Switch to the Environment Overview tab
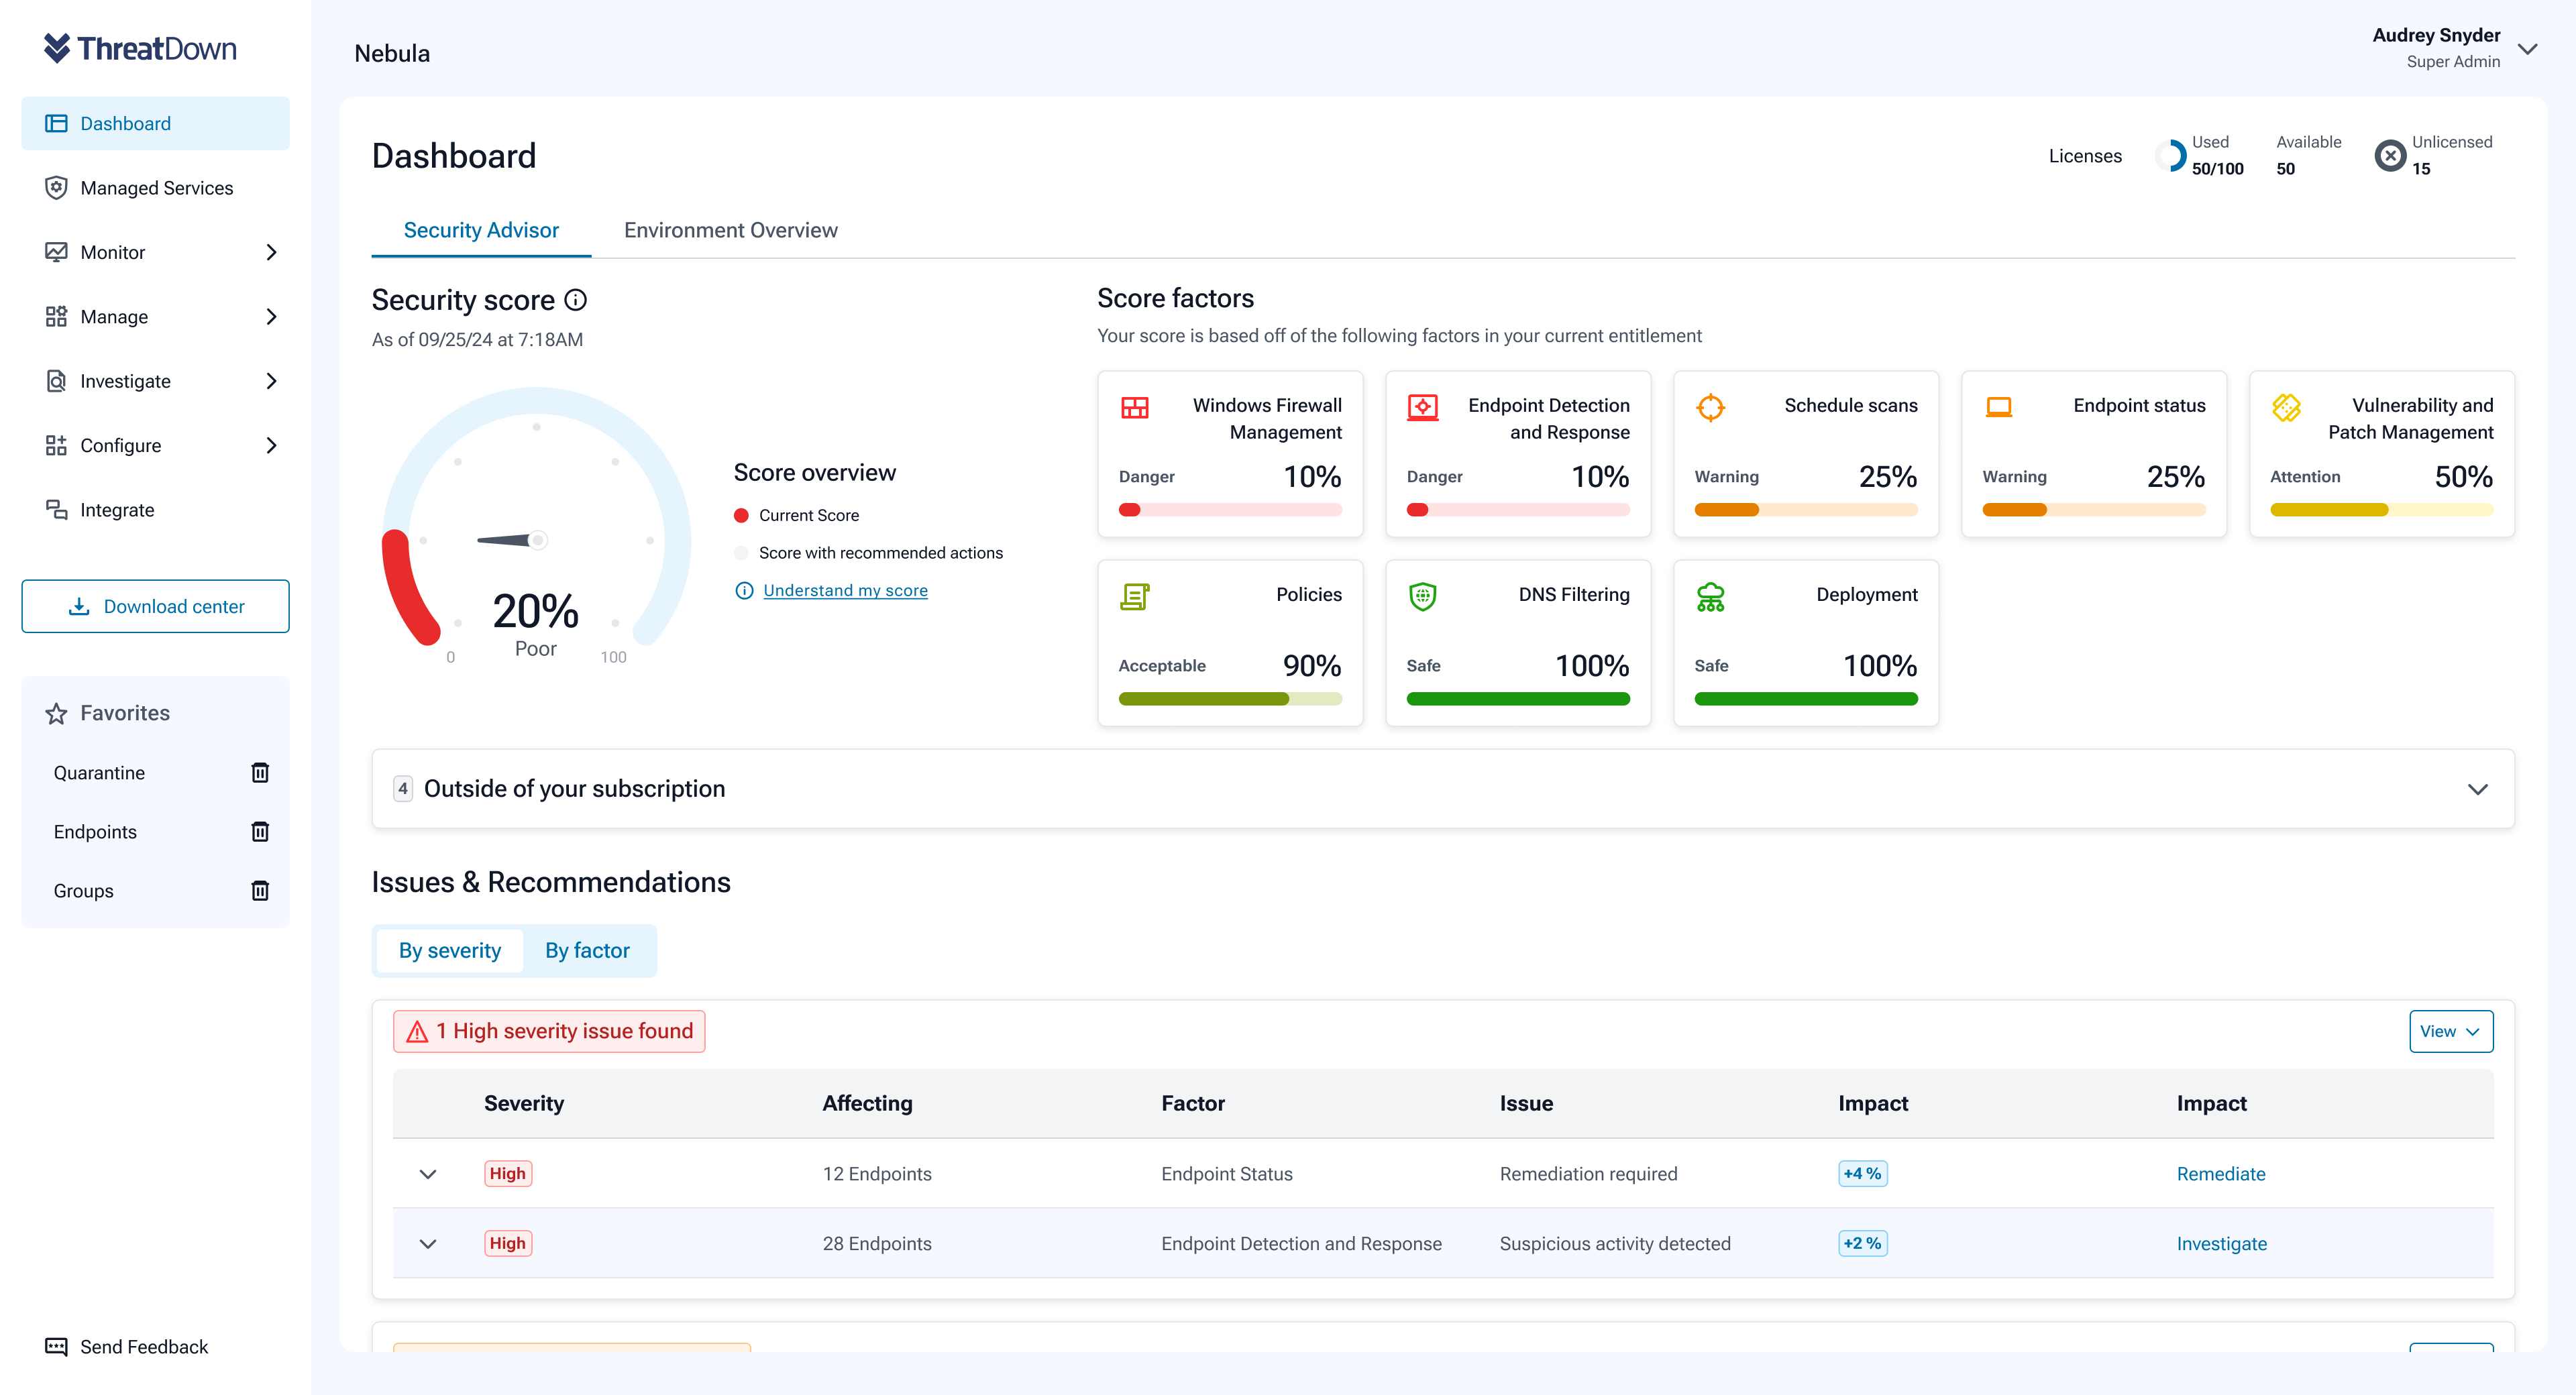The image size is (2576, 1395). [x=730, y=230]
